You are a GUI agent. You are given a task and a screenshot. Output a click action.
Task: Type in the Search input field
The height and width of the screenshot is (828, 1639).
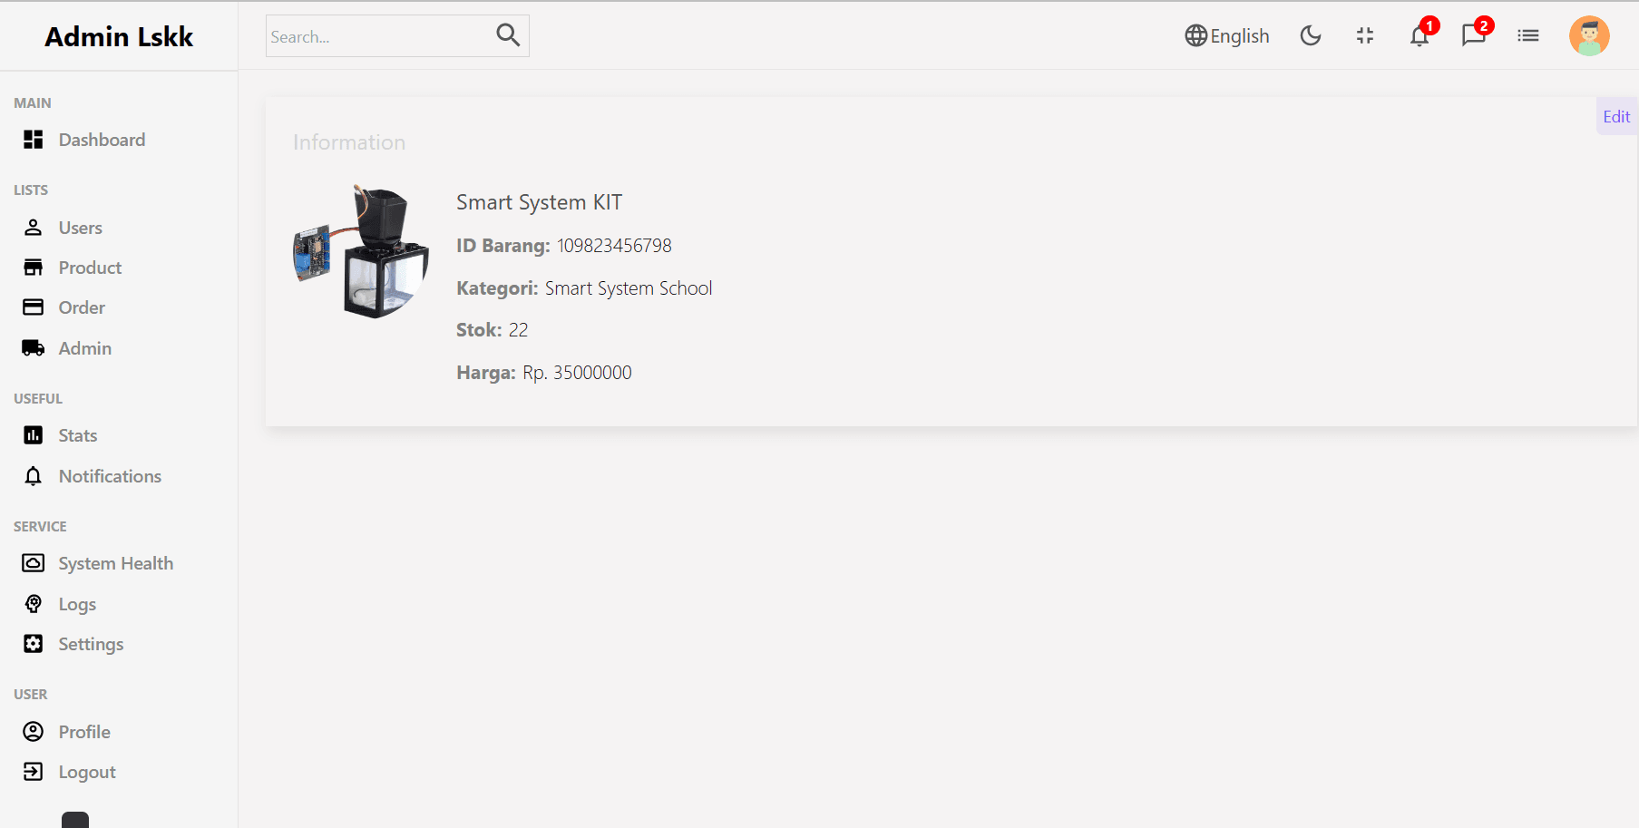click(377, 36)
